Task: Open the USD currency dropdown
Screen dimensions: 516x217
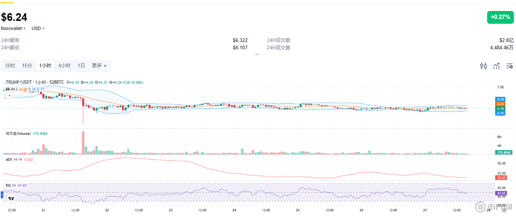Action: (38, 28)
